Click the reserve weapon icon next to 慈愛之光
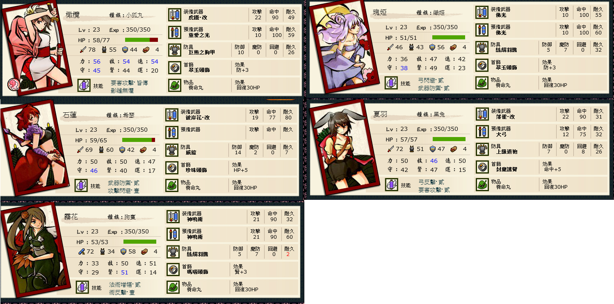 tap(175, 32)
